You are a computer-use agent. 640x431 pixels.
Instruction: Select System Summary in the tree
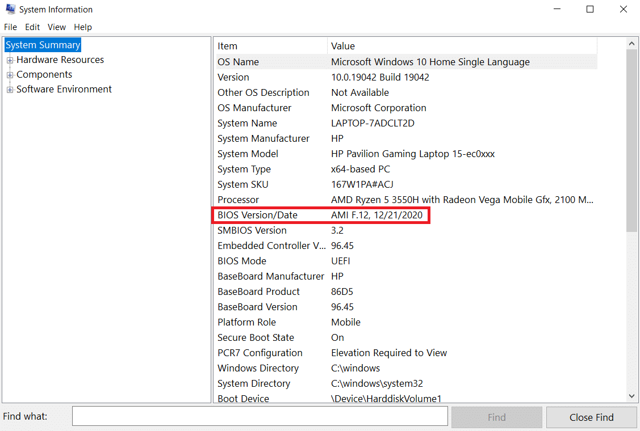tap(43, 45)
